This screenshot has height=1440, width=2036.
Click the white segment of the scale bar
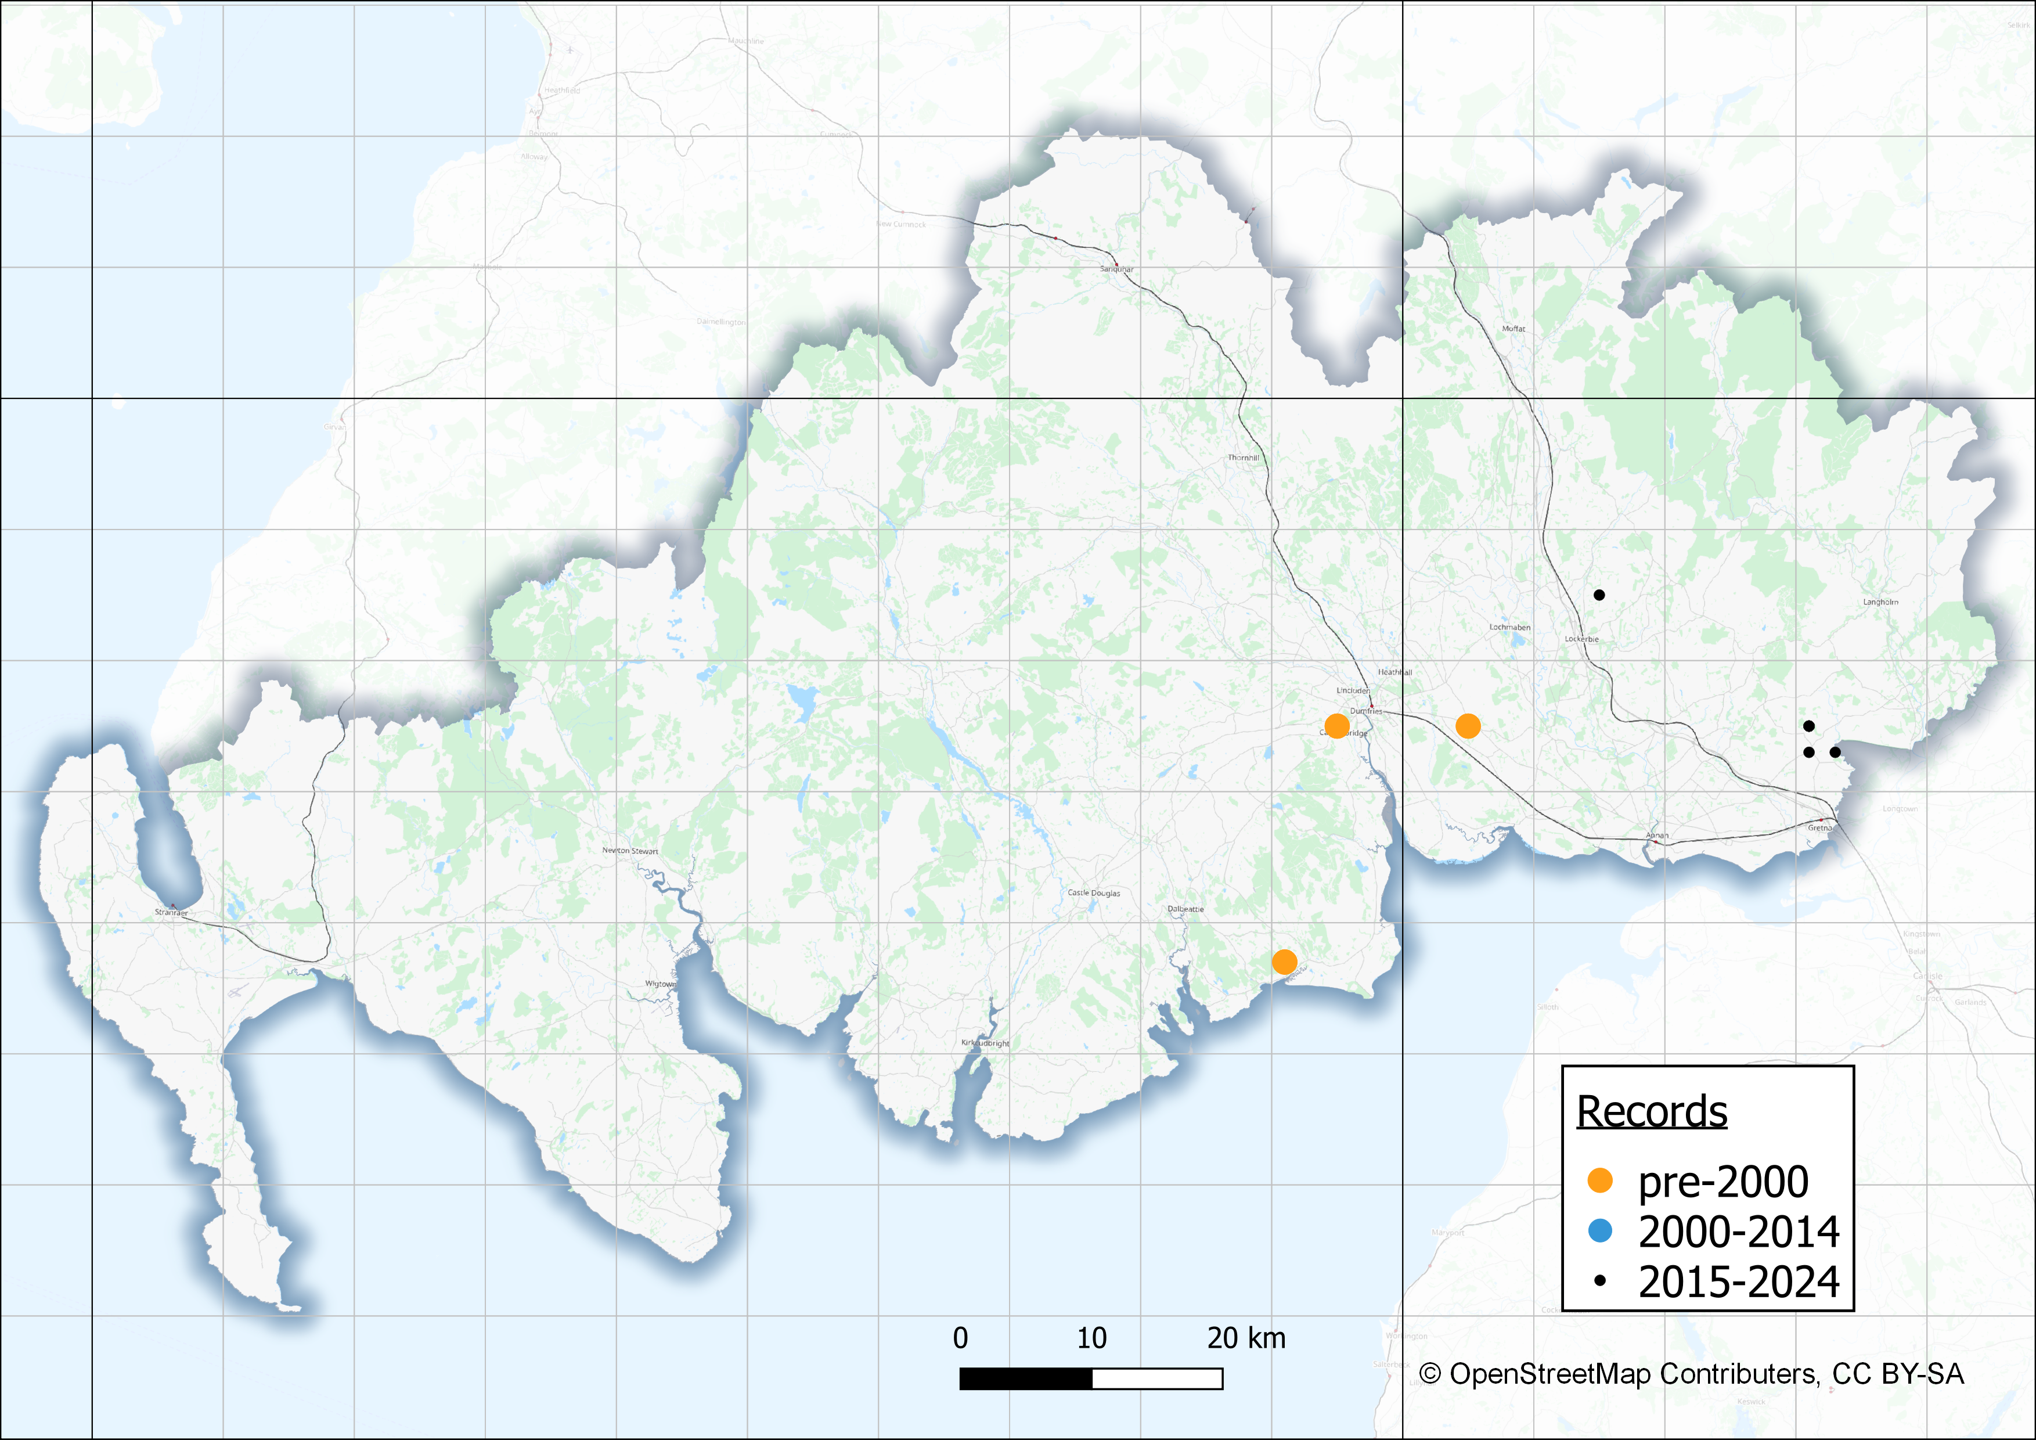click(1157, 1379)
